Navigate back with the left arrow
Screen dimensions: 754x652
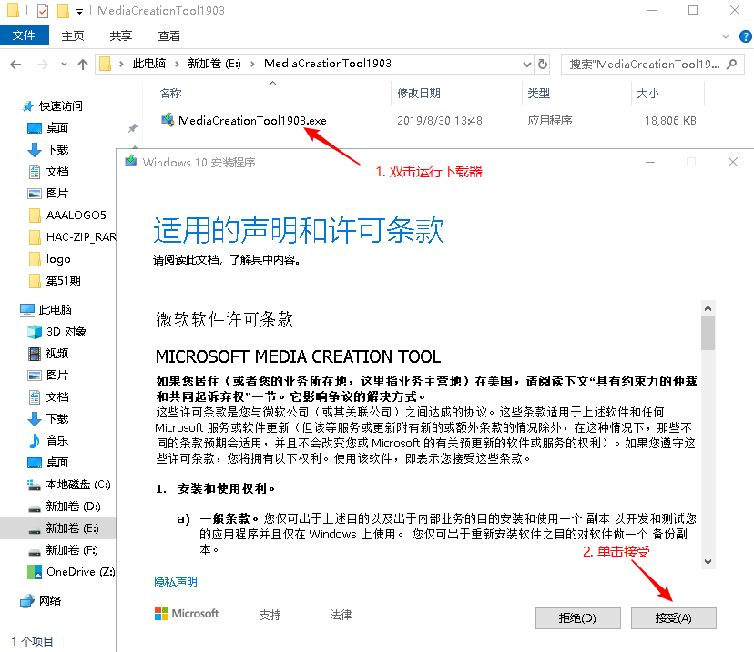tap(15, 65)
